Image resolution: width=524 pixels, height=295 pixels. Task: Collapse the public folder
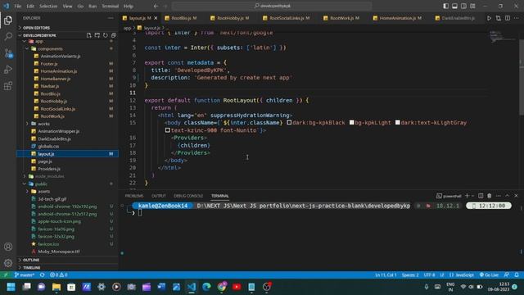click(41, 184)
